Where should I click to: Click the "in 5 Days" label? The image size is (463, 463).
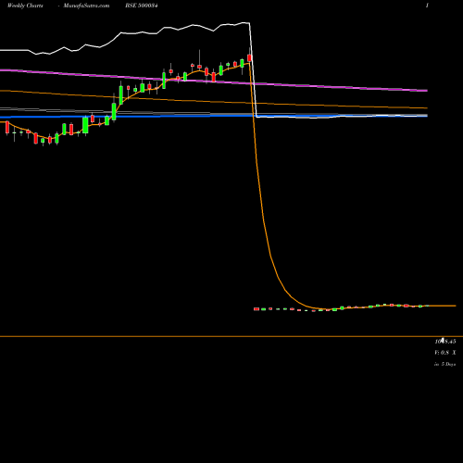pos(445,364)
